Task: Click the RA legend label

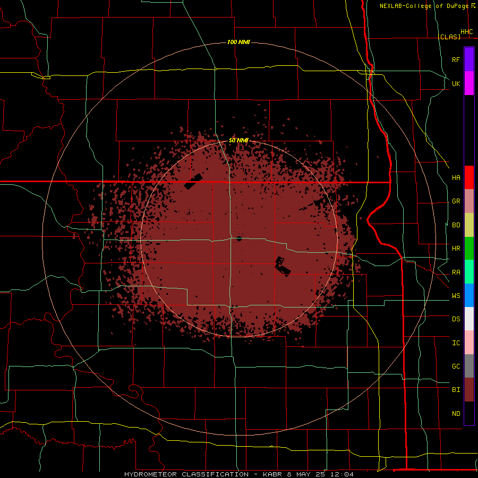Action: coord(456,272)
